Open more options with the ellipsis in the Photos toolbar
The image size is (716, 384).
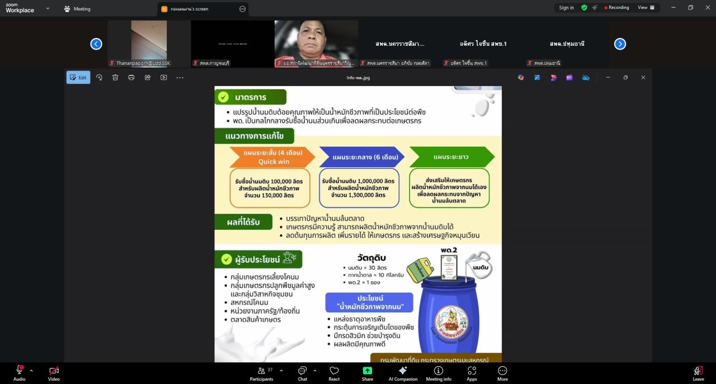[180, 77]
